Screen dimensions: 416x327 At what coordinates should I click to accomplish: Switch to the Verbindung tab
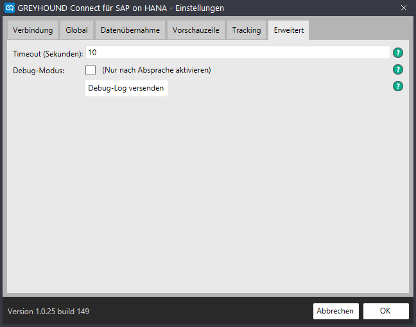[33, 30]
